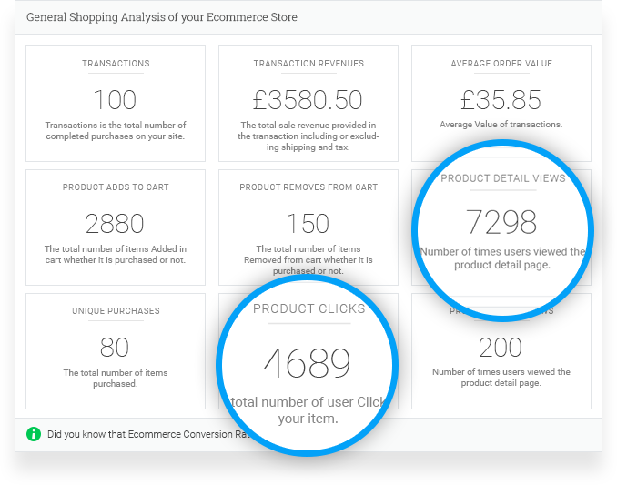Select the Transaction Revenues £3580.50 card
617x485 pixels.
[308, 104]
